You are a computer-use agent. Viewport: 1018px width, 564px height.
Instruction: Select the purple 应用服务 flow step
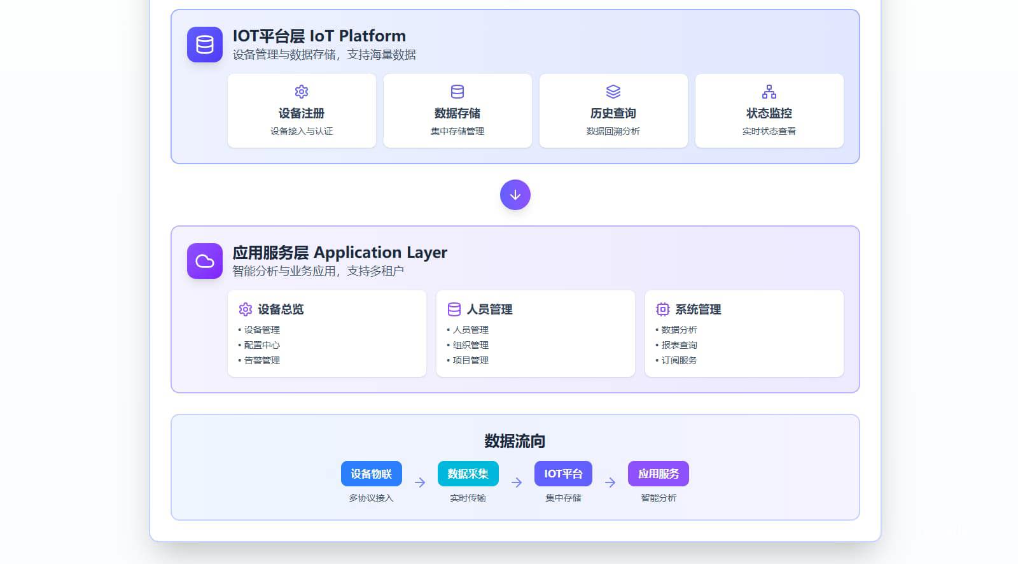(659, 474)
